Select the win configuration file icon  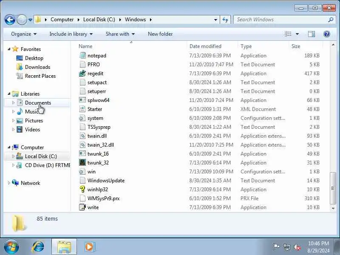coord(82,172)
